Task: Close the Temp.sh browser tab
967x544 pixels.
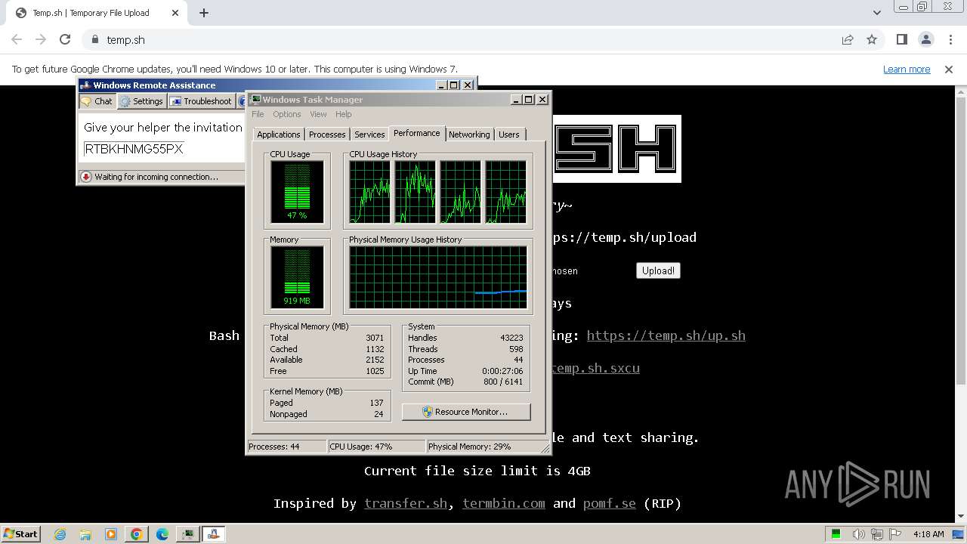Action: coord(175,13)
